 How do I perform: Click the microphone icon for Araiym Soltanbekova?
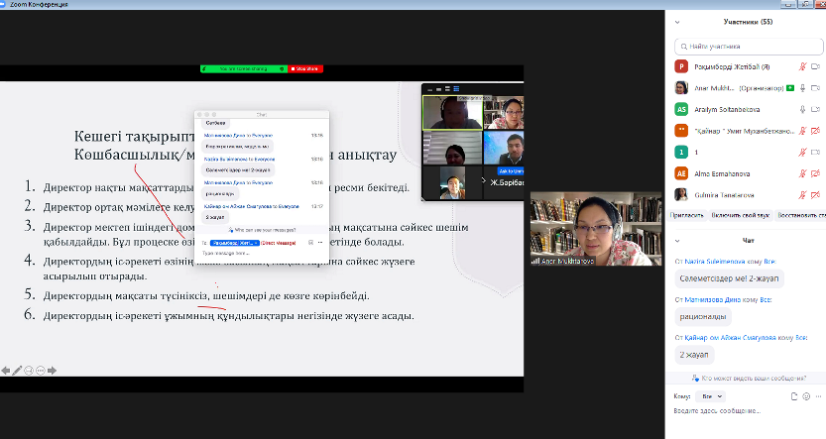[802, 109]
